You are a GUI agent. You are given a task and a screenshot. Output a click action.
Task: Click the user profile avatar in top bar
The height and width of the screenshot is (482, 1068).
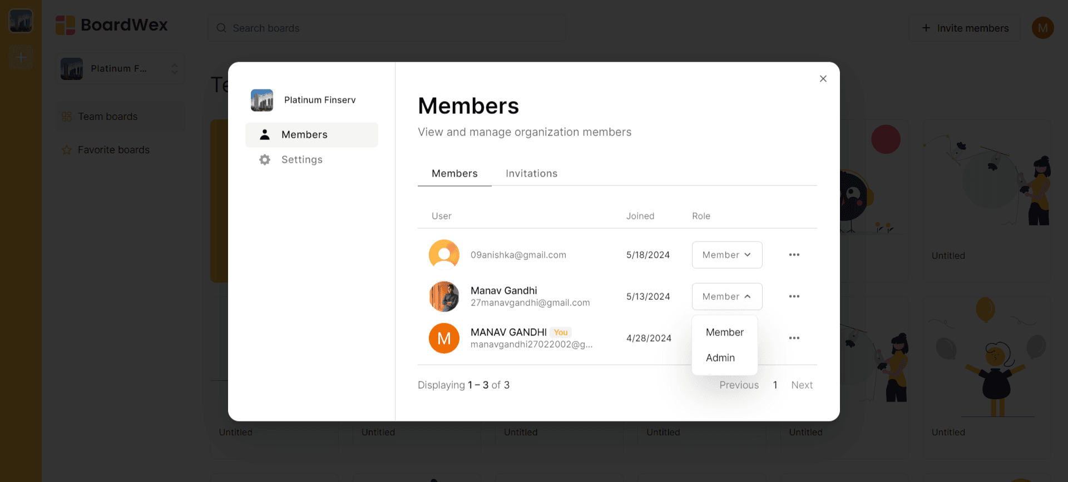click(x=1042, y=28)
